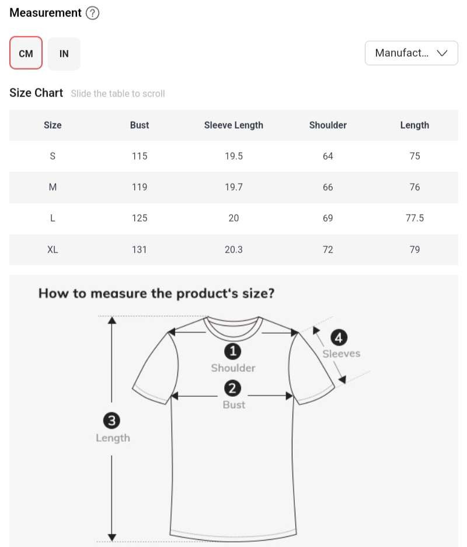467x547 pixels.
Task: Switch measurement units to IN
Action: (x=64, y=54)
